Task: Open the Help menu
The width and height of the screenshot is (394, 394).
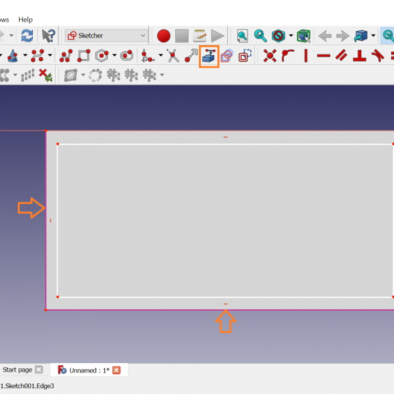Action: click(x=26, y=20)
